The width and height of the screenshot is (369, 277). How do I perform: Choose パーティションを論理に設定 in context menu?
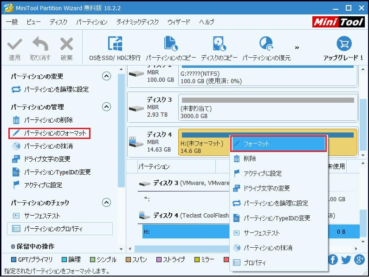click(278, 203)
